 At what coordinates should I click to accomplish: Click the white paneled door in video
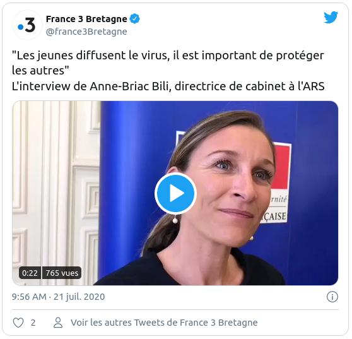56,193
